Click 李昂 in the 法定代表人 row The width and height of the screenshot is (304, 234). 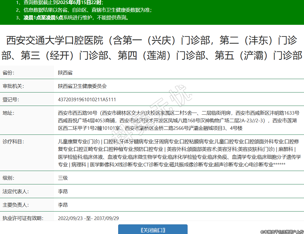(63, 192)
